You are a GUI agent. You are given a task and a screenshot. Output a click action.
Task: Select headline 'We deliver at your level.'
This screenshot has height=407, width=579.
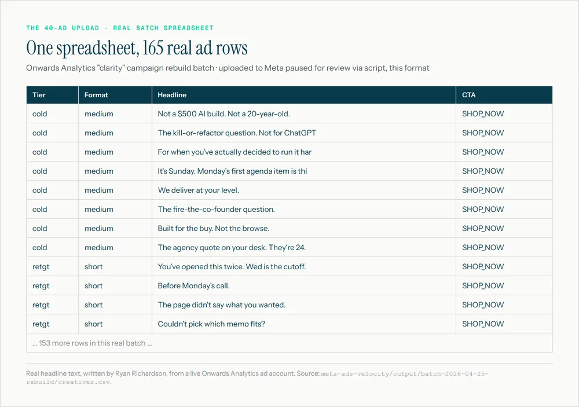pyautogui.click(x=198, y=190)
